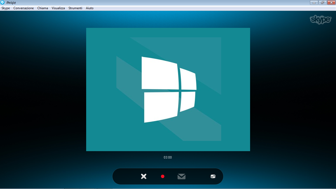Open the Visualizza menu
Image resolution: width=336 pixels, height=189 pixels.
pos(58,8)
